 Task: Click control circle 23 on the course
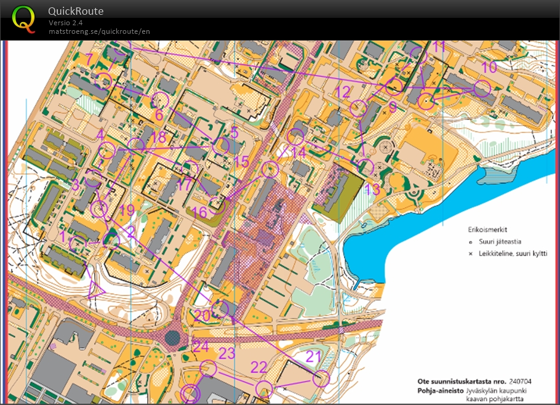pos(209,368)
